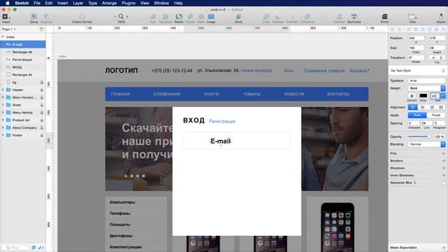
Task: Click the Create Symbol icon
Action: 82,17
